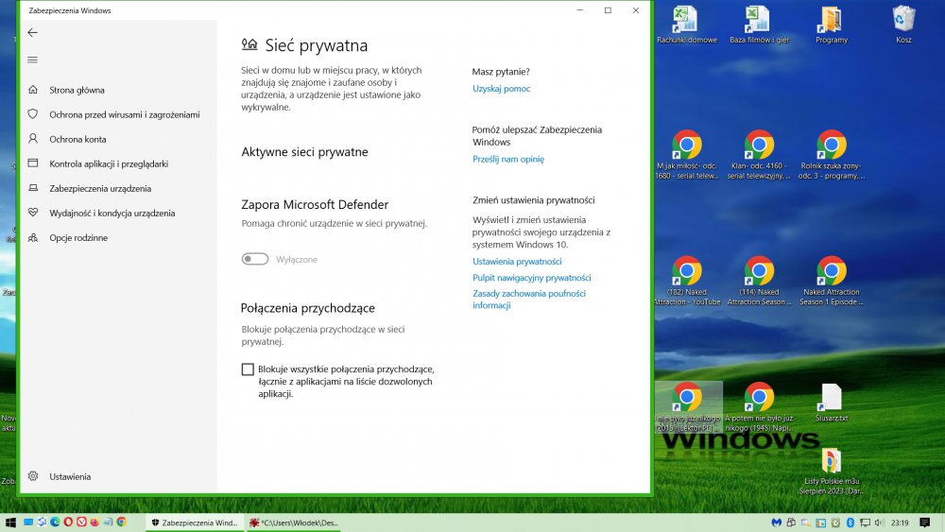The width and height of the screenshot is (945, 532).
Task: Select Naked Attraction Season 1 Episode shortcut
Action: pos(831,281)
